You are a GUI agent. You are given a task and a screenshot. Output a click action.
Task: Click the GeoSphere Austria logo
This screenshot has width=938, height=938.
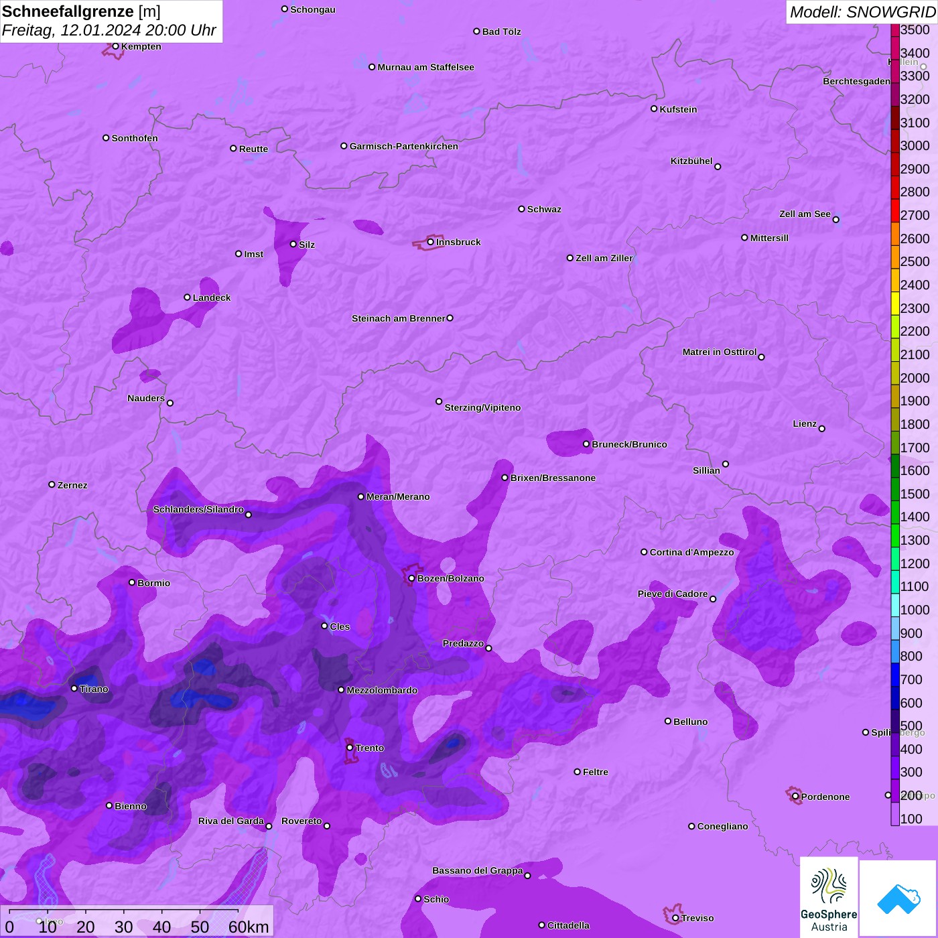tap(829, 898)
